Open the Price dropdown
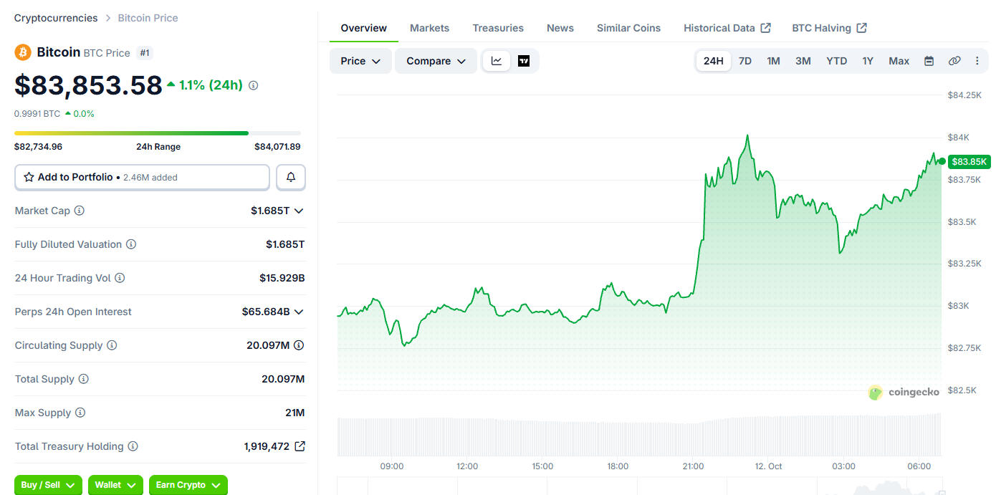Screen dimensions: 996x495 pyautogui.click(x=360, y=61)
